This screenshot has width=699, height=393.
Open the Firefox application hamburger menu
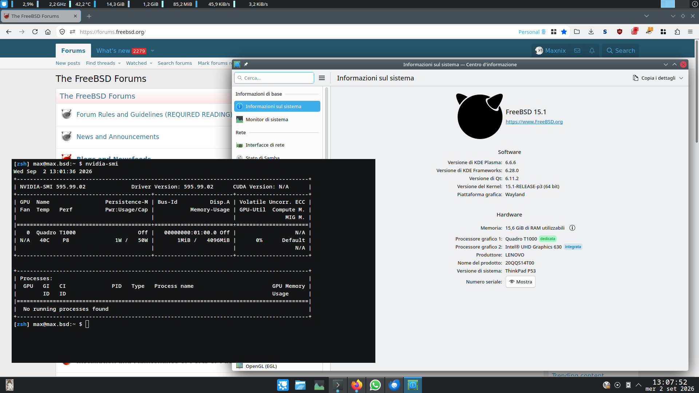(690, 32)
